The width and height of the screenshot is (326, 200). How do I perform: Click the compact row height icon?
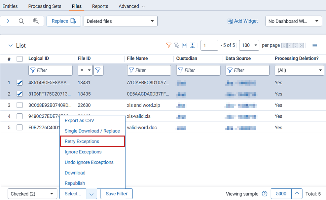click(193, 45)
